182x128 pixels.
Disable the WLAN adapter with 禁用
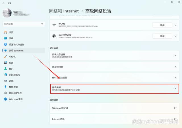[162, 25]
